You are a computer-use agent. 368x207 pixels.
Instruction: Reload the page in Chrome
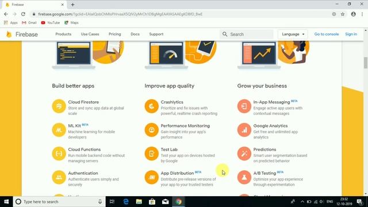pos(23,14)
